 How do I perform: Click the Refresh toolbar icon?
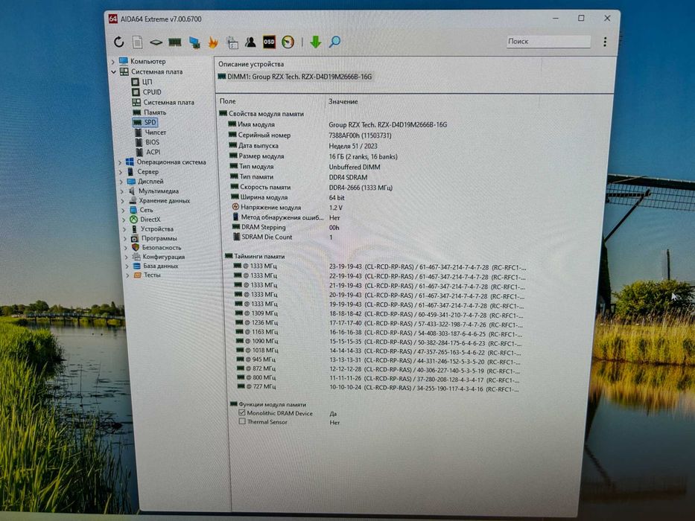118,42
